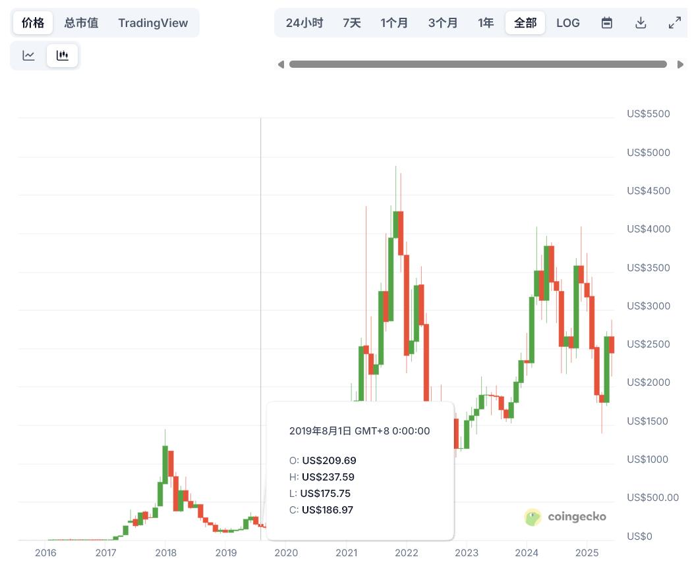692x574 pixels.
Task: Open the calendar date range picker
Action: coord(607,22)
